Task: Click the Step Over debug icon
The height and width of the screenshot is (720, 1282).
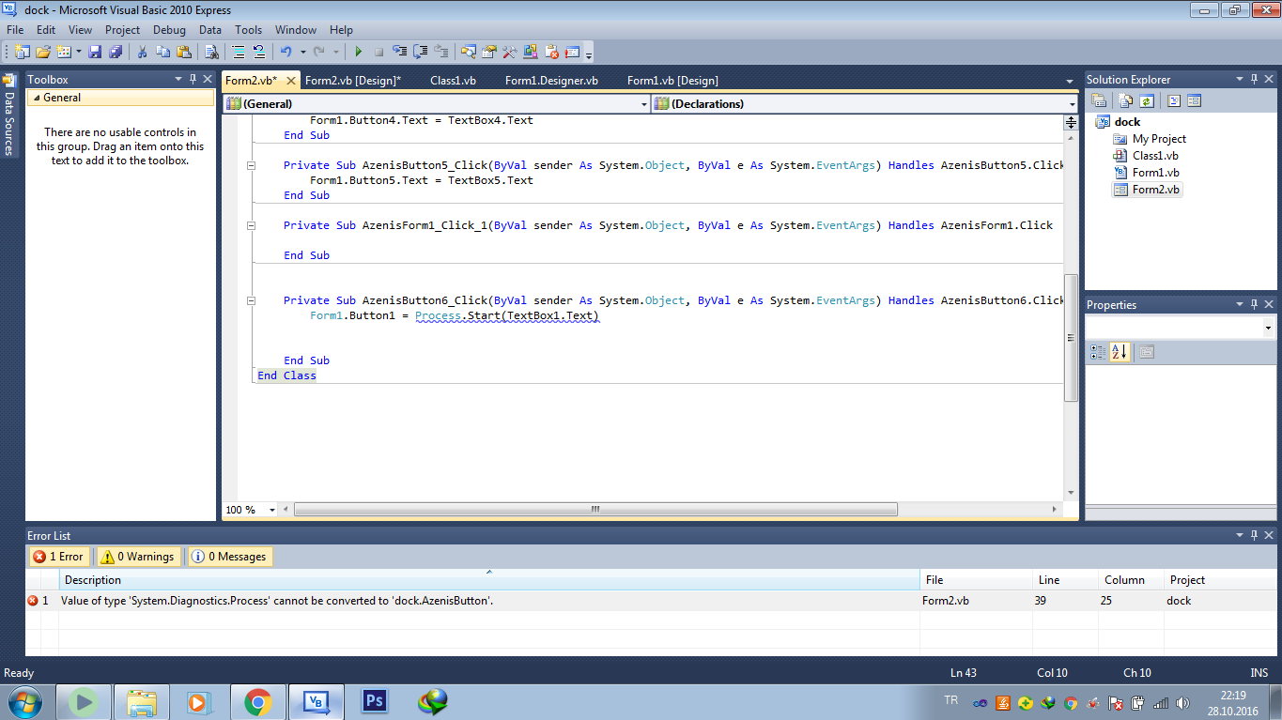Action: [x=420, y=52]
